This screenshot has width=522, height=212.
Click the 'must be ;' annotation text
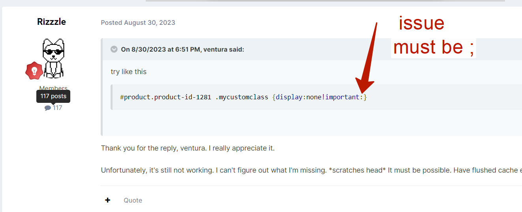coord(434,48)
